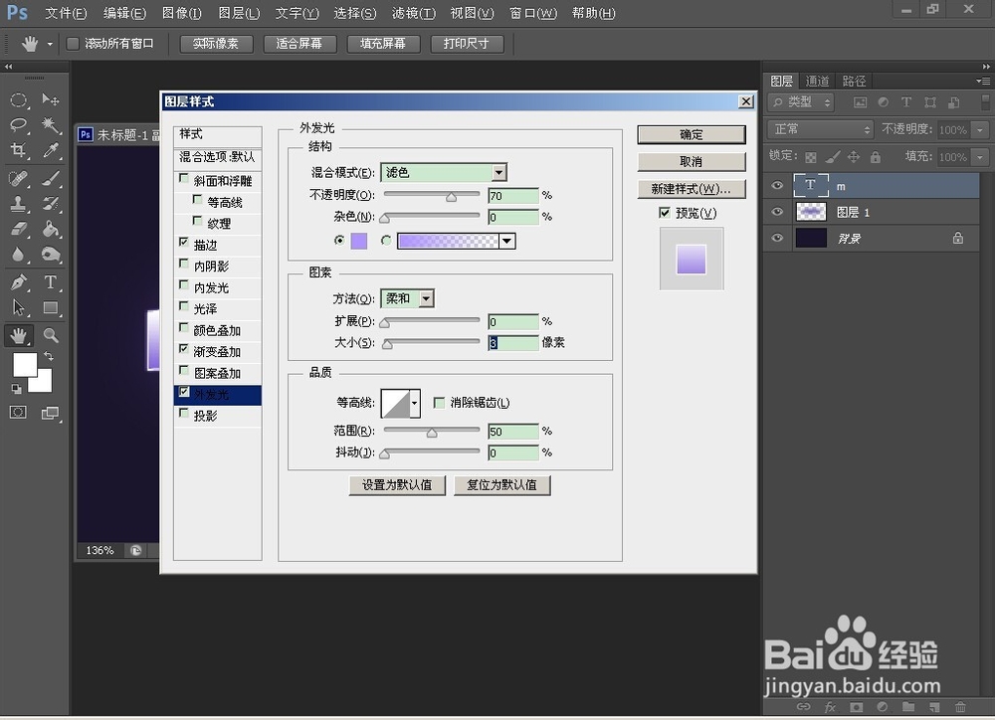Open the 图像(I) menu
The width and height of the screenshot is (995, 720).
pos(181,13)
